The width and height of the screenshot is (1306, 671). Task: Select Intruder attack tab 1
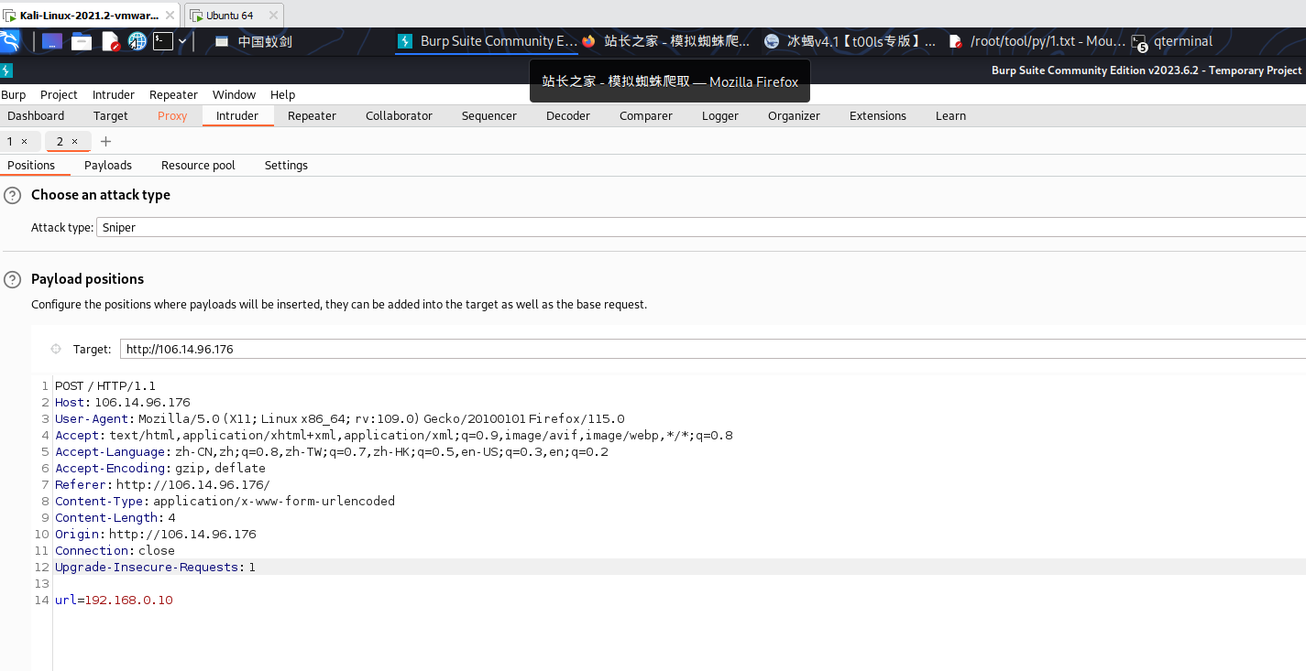(x=10, y=141)
